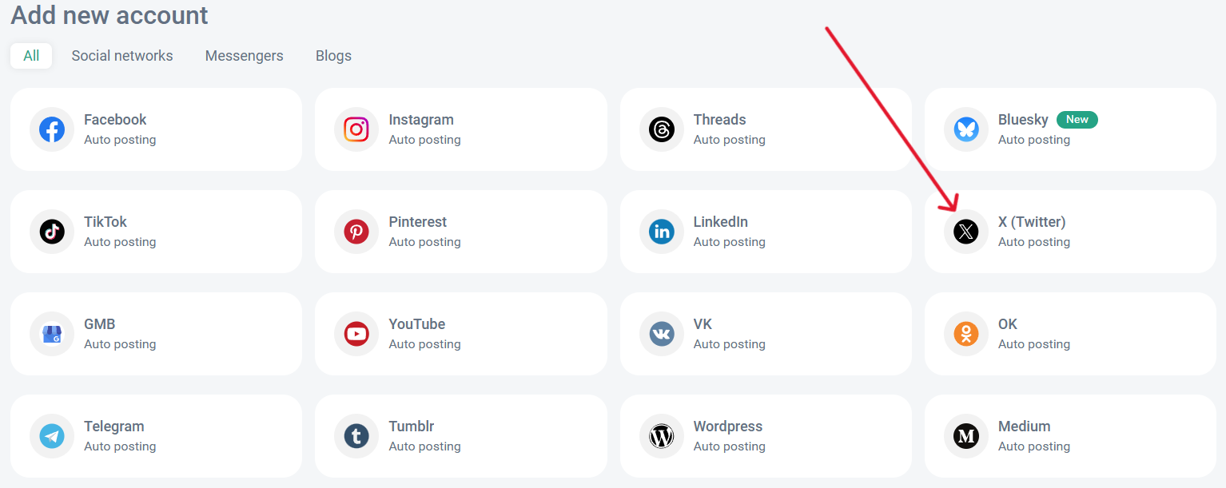Show the Blogs tab
Screen dimensions: 1226x488
[x=333, y=56]
